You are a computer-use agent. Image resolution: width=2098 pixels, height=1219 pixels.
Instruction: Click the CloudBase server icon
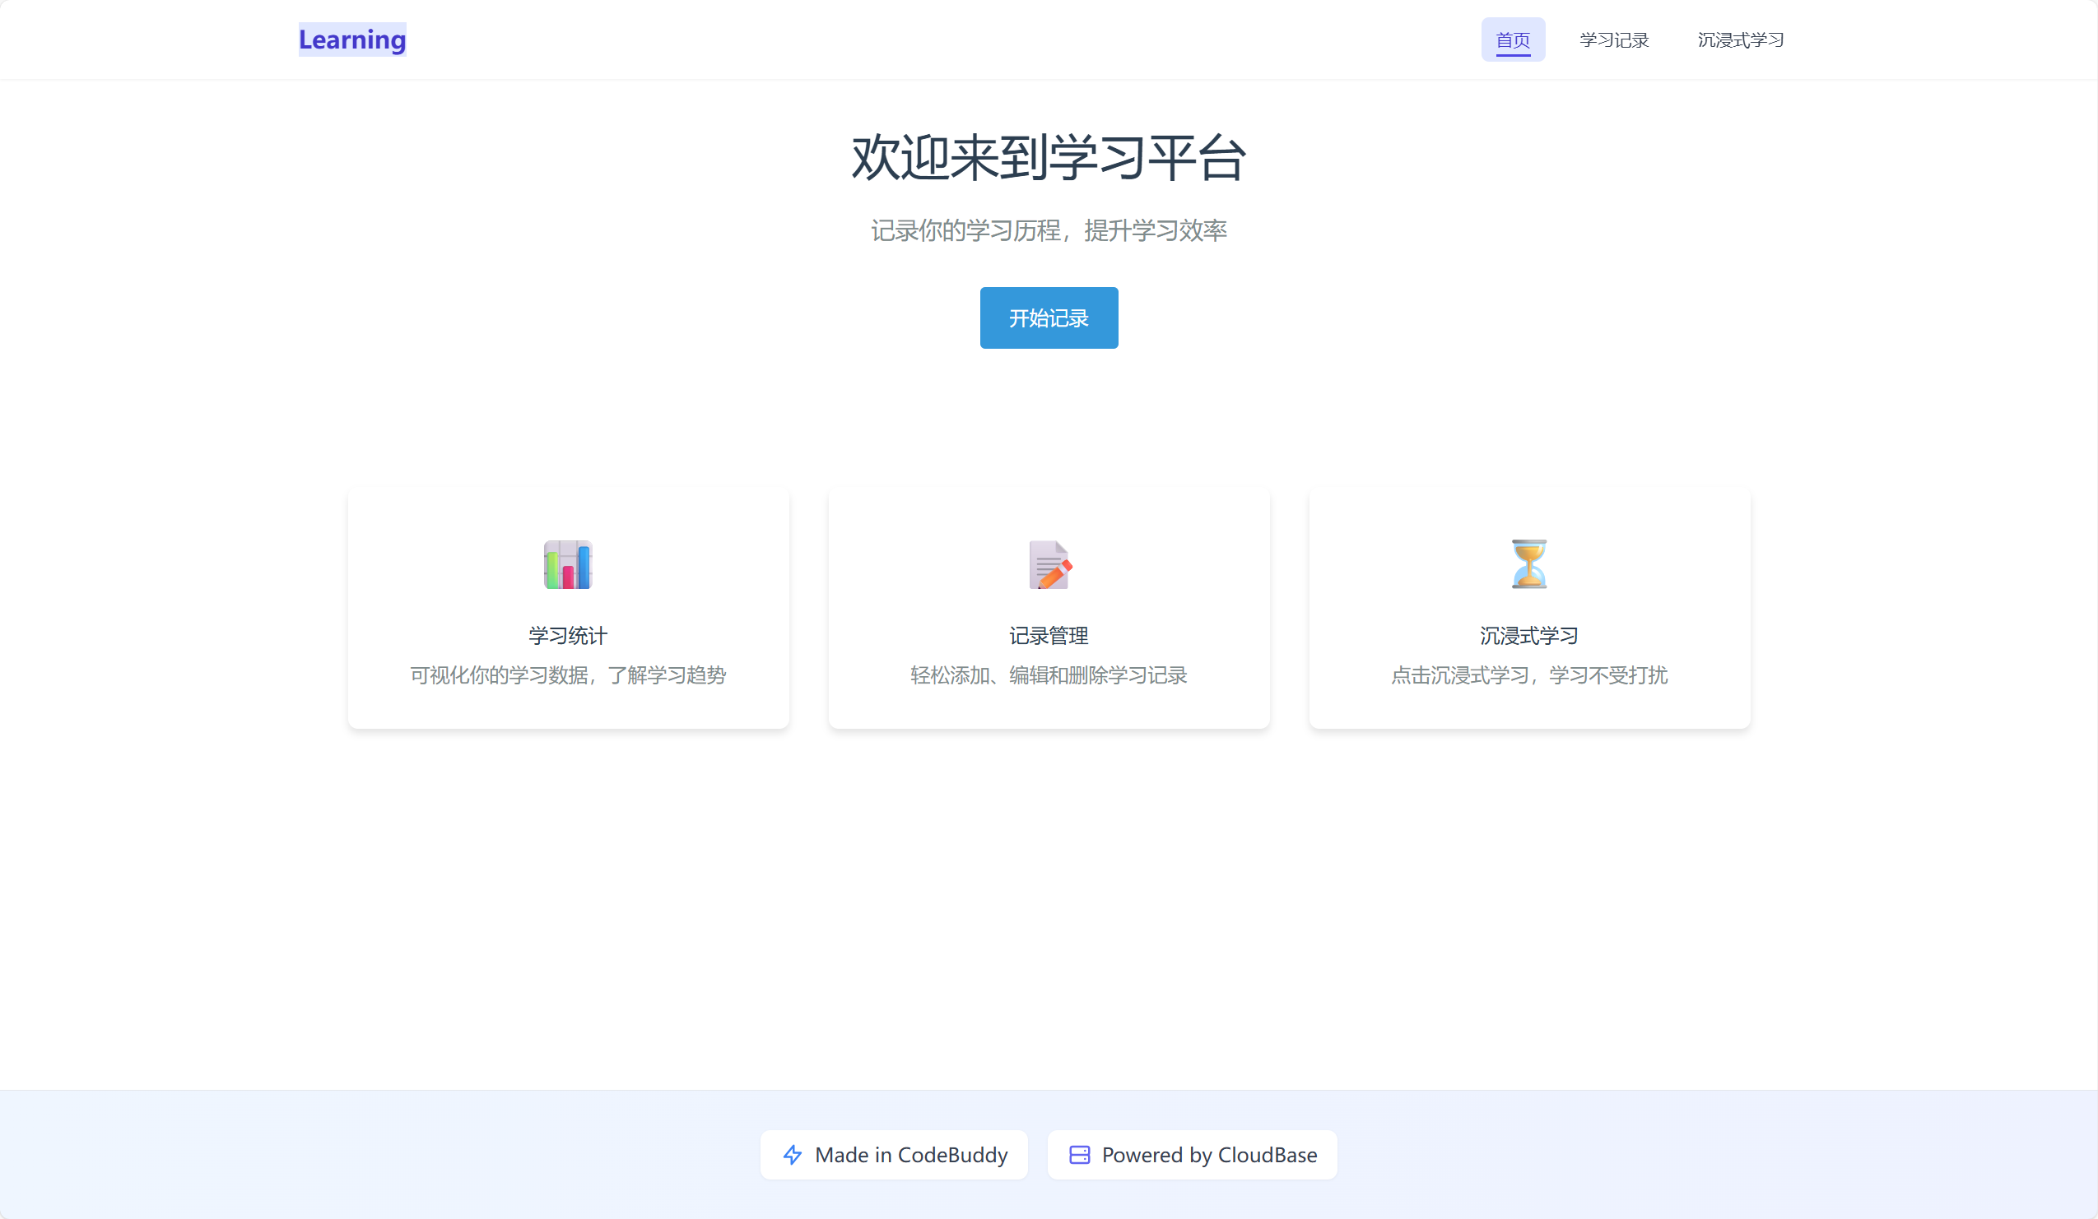tap(1079, 1154)
